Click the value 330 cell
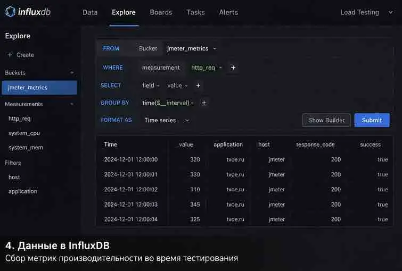This screenshot has height=271, width=402. pos(195,174)
